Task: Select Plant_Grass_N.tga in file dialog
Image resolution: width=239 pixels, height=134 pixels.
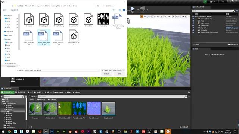Action: click(59, 37)
